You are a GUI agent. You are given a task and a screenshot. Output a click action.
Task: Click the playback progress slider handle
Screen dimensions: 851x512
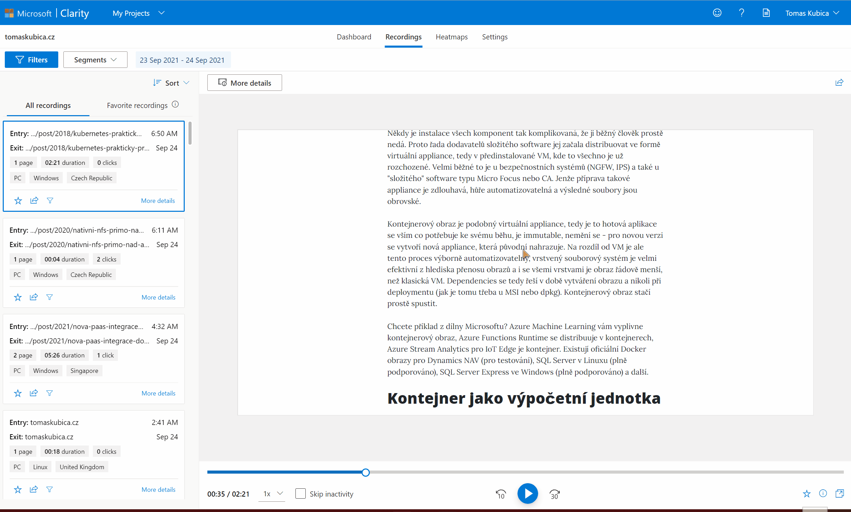pos(366,472)
